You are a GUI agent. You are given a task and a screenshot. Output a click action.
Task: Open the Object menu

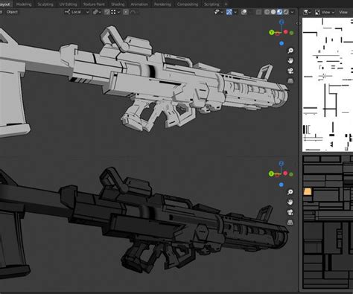click(12, 12)
